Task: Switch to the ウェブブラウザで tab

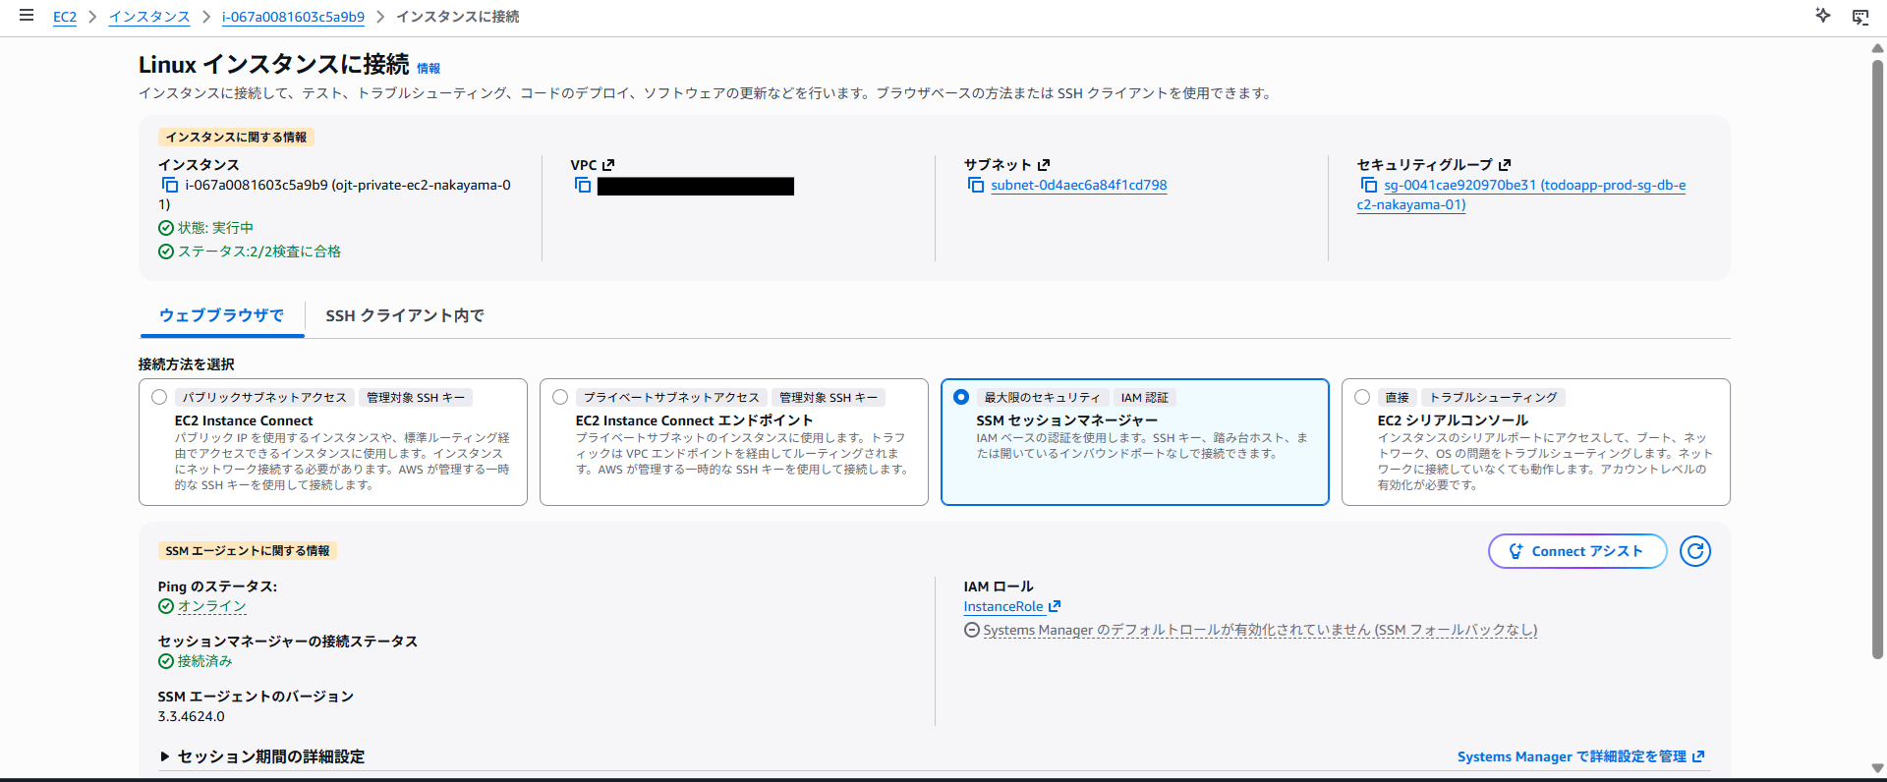Action: (221, 315)
